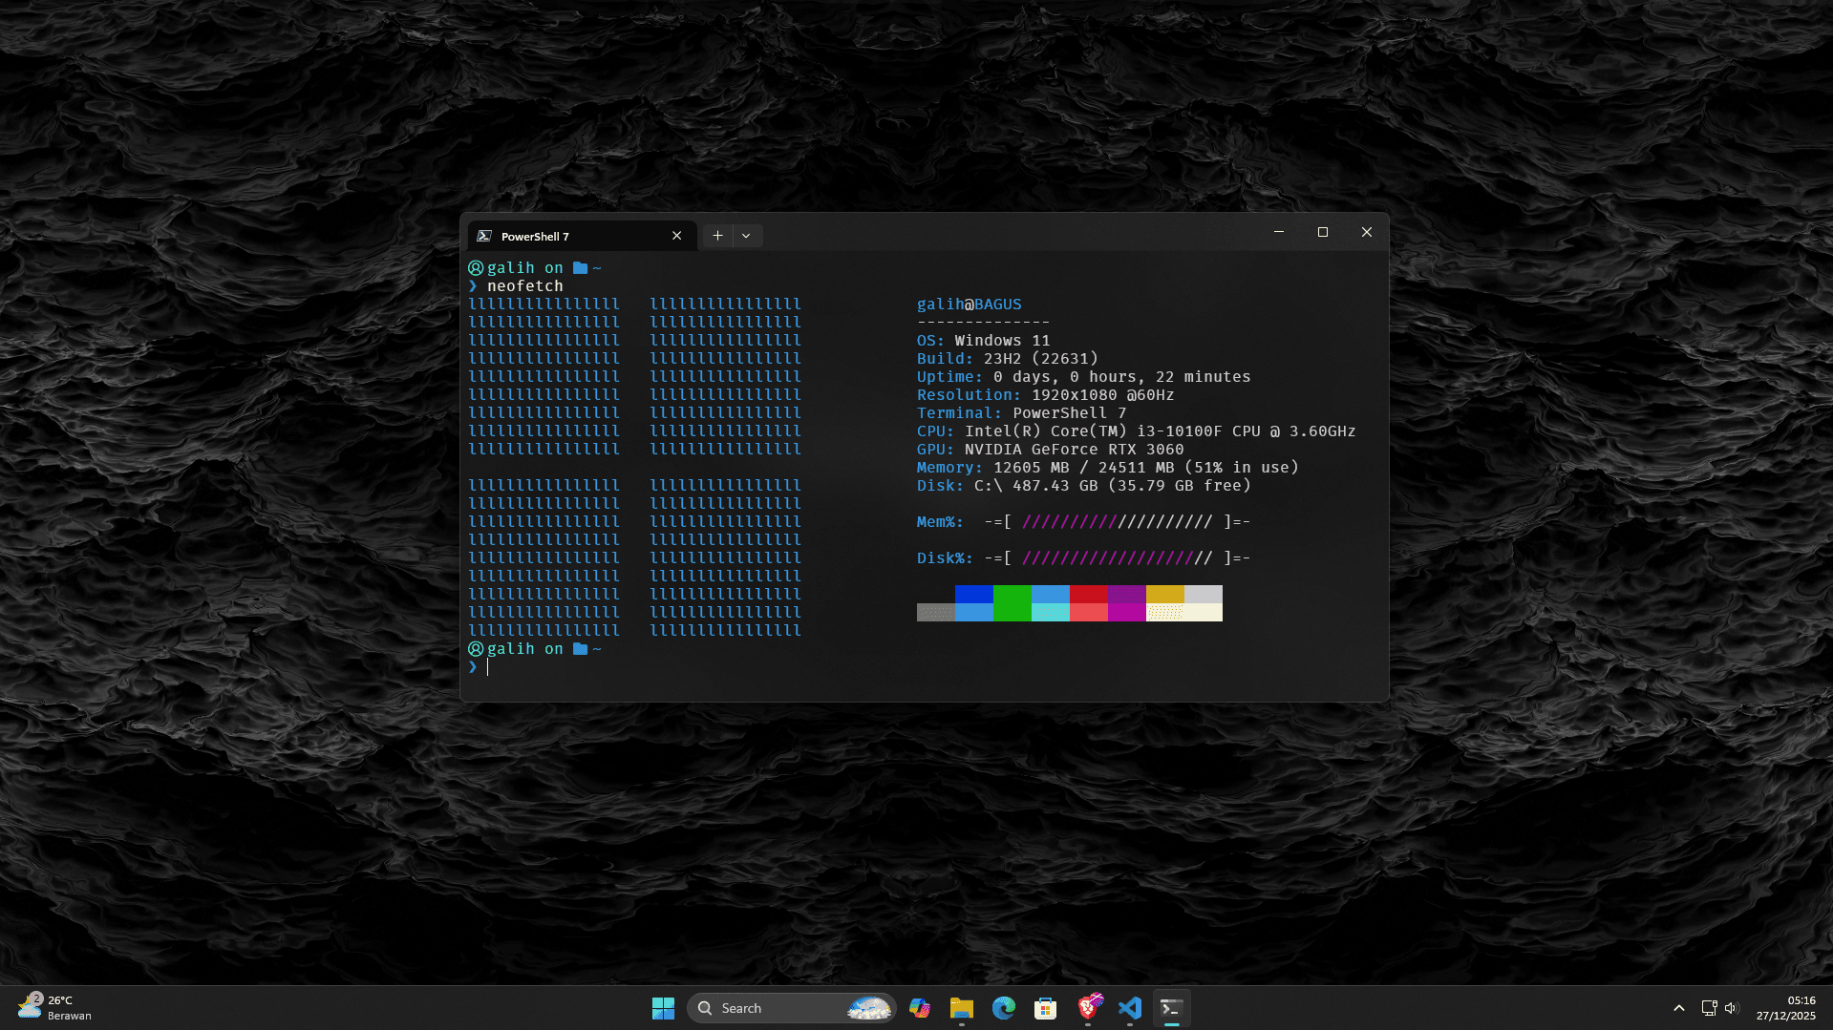Launch Microsoft Copilot from the taskbar

tap(920, 1008)
